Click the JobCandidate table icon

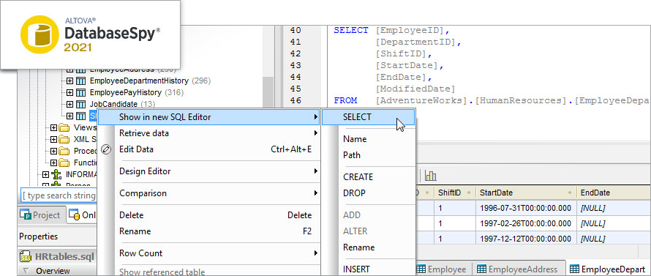pyautogui.click(x=81, y=104)
